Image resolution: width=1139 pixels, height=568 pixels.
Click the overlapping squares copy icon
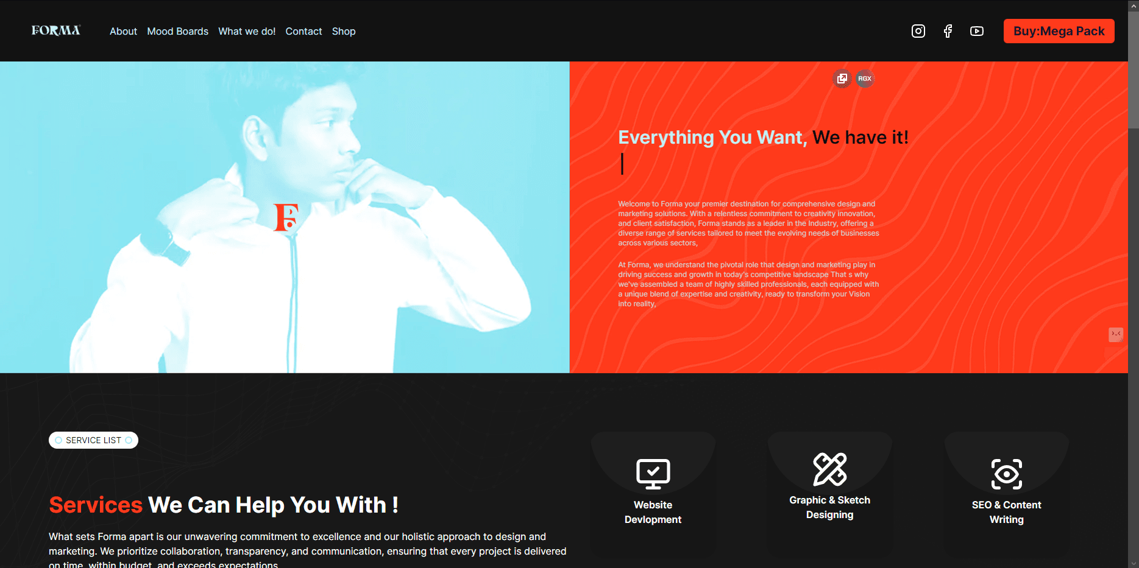pos(842,79)
